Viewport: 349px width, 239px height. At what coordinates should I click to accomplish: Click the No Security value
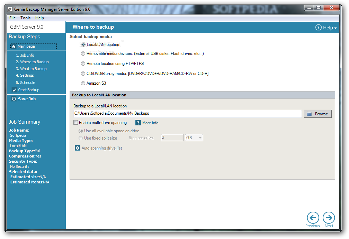point(20,166)
